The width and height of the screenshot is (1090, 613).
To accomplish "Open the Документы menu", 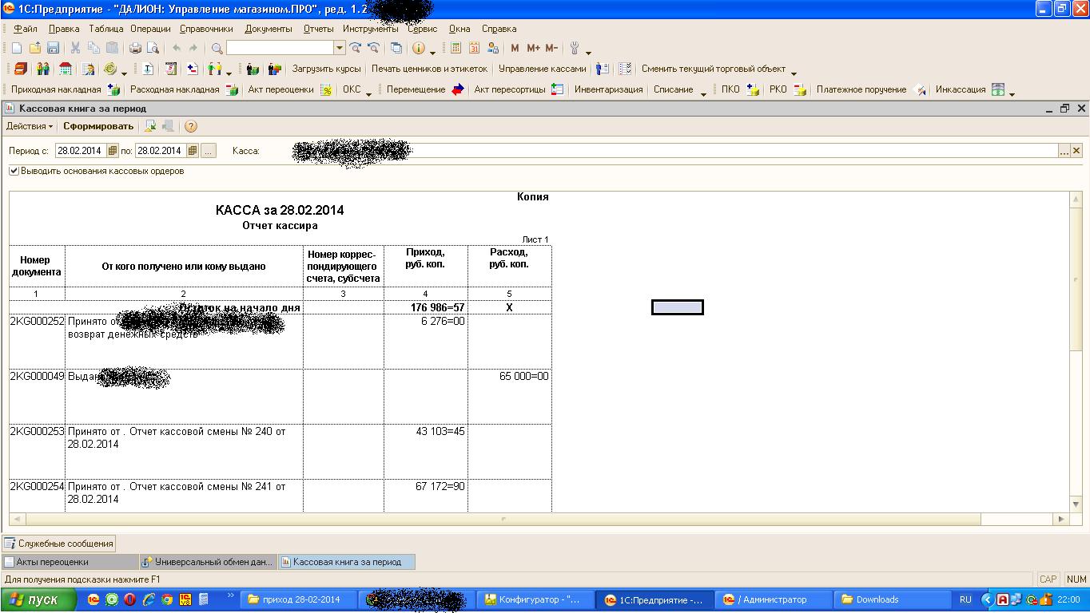I will point(269,29).
